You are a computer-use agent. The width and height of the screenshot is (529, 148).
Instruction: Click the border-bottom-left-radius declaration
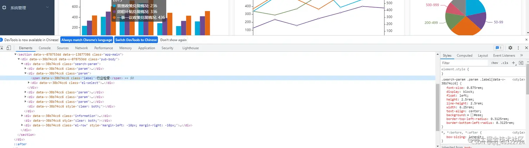pos(480,123)
